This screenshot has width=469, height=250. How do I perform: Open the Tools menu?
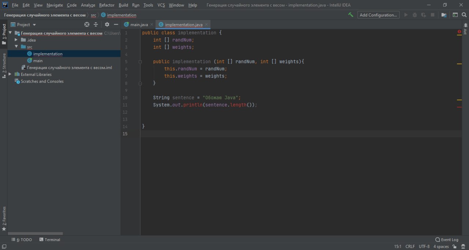148,5
